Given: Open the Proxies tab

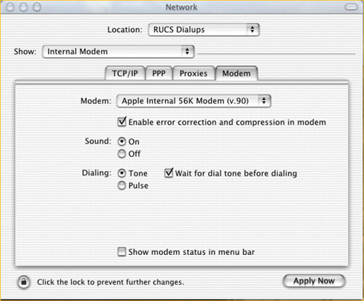Looking at the screenshot, I should (x=194, y=74).
